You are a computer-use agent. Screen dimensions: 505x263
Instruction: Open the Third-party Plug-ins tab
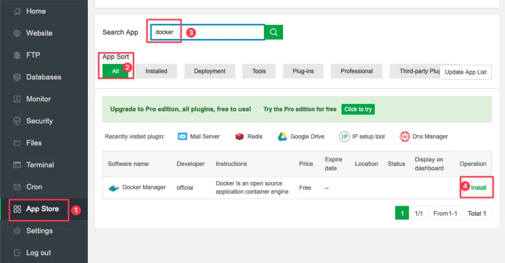(415, 71)
